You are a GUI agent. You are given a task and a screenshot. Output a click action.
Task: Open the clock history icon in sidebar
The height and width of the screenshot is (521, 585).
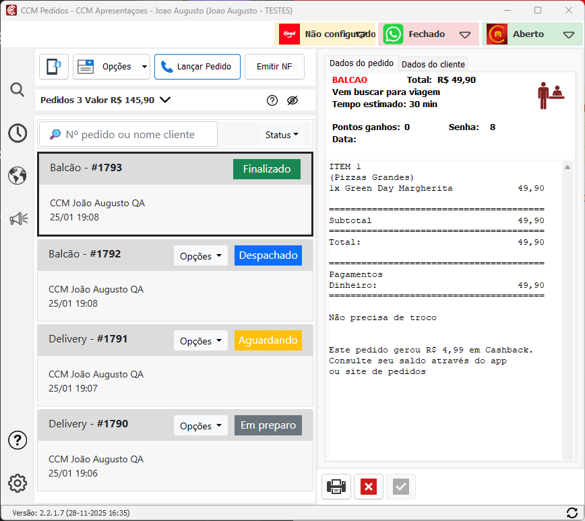pos(18,133)
